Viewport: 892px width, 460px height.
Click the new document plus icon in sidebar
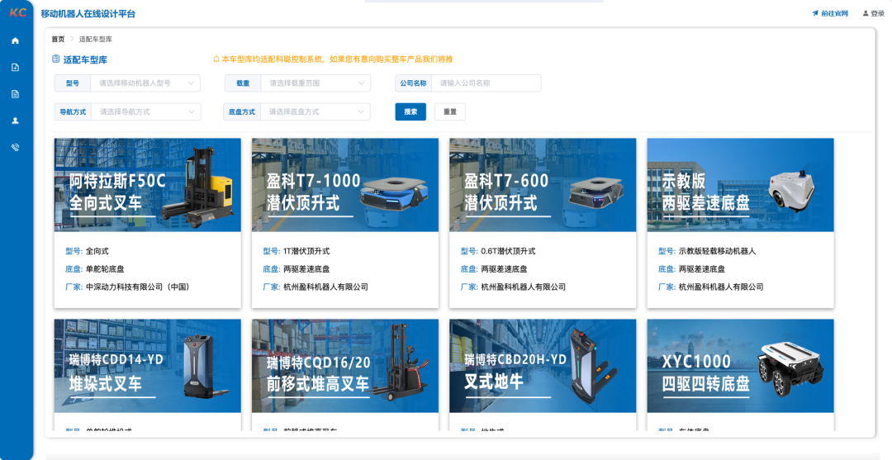pyautogui.click(x=15, y=67)
